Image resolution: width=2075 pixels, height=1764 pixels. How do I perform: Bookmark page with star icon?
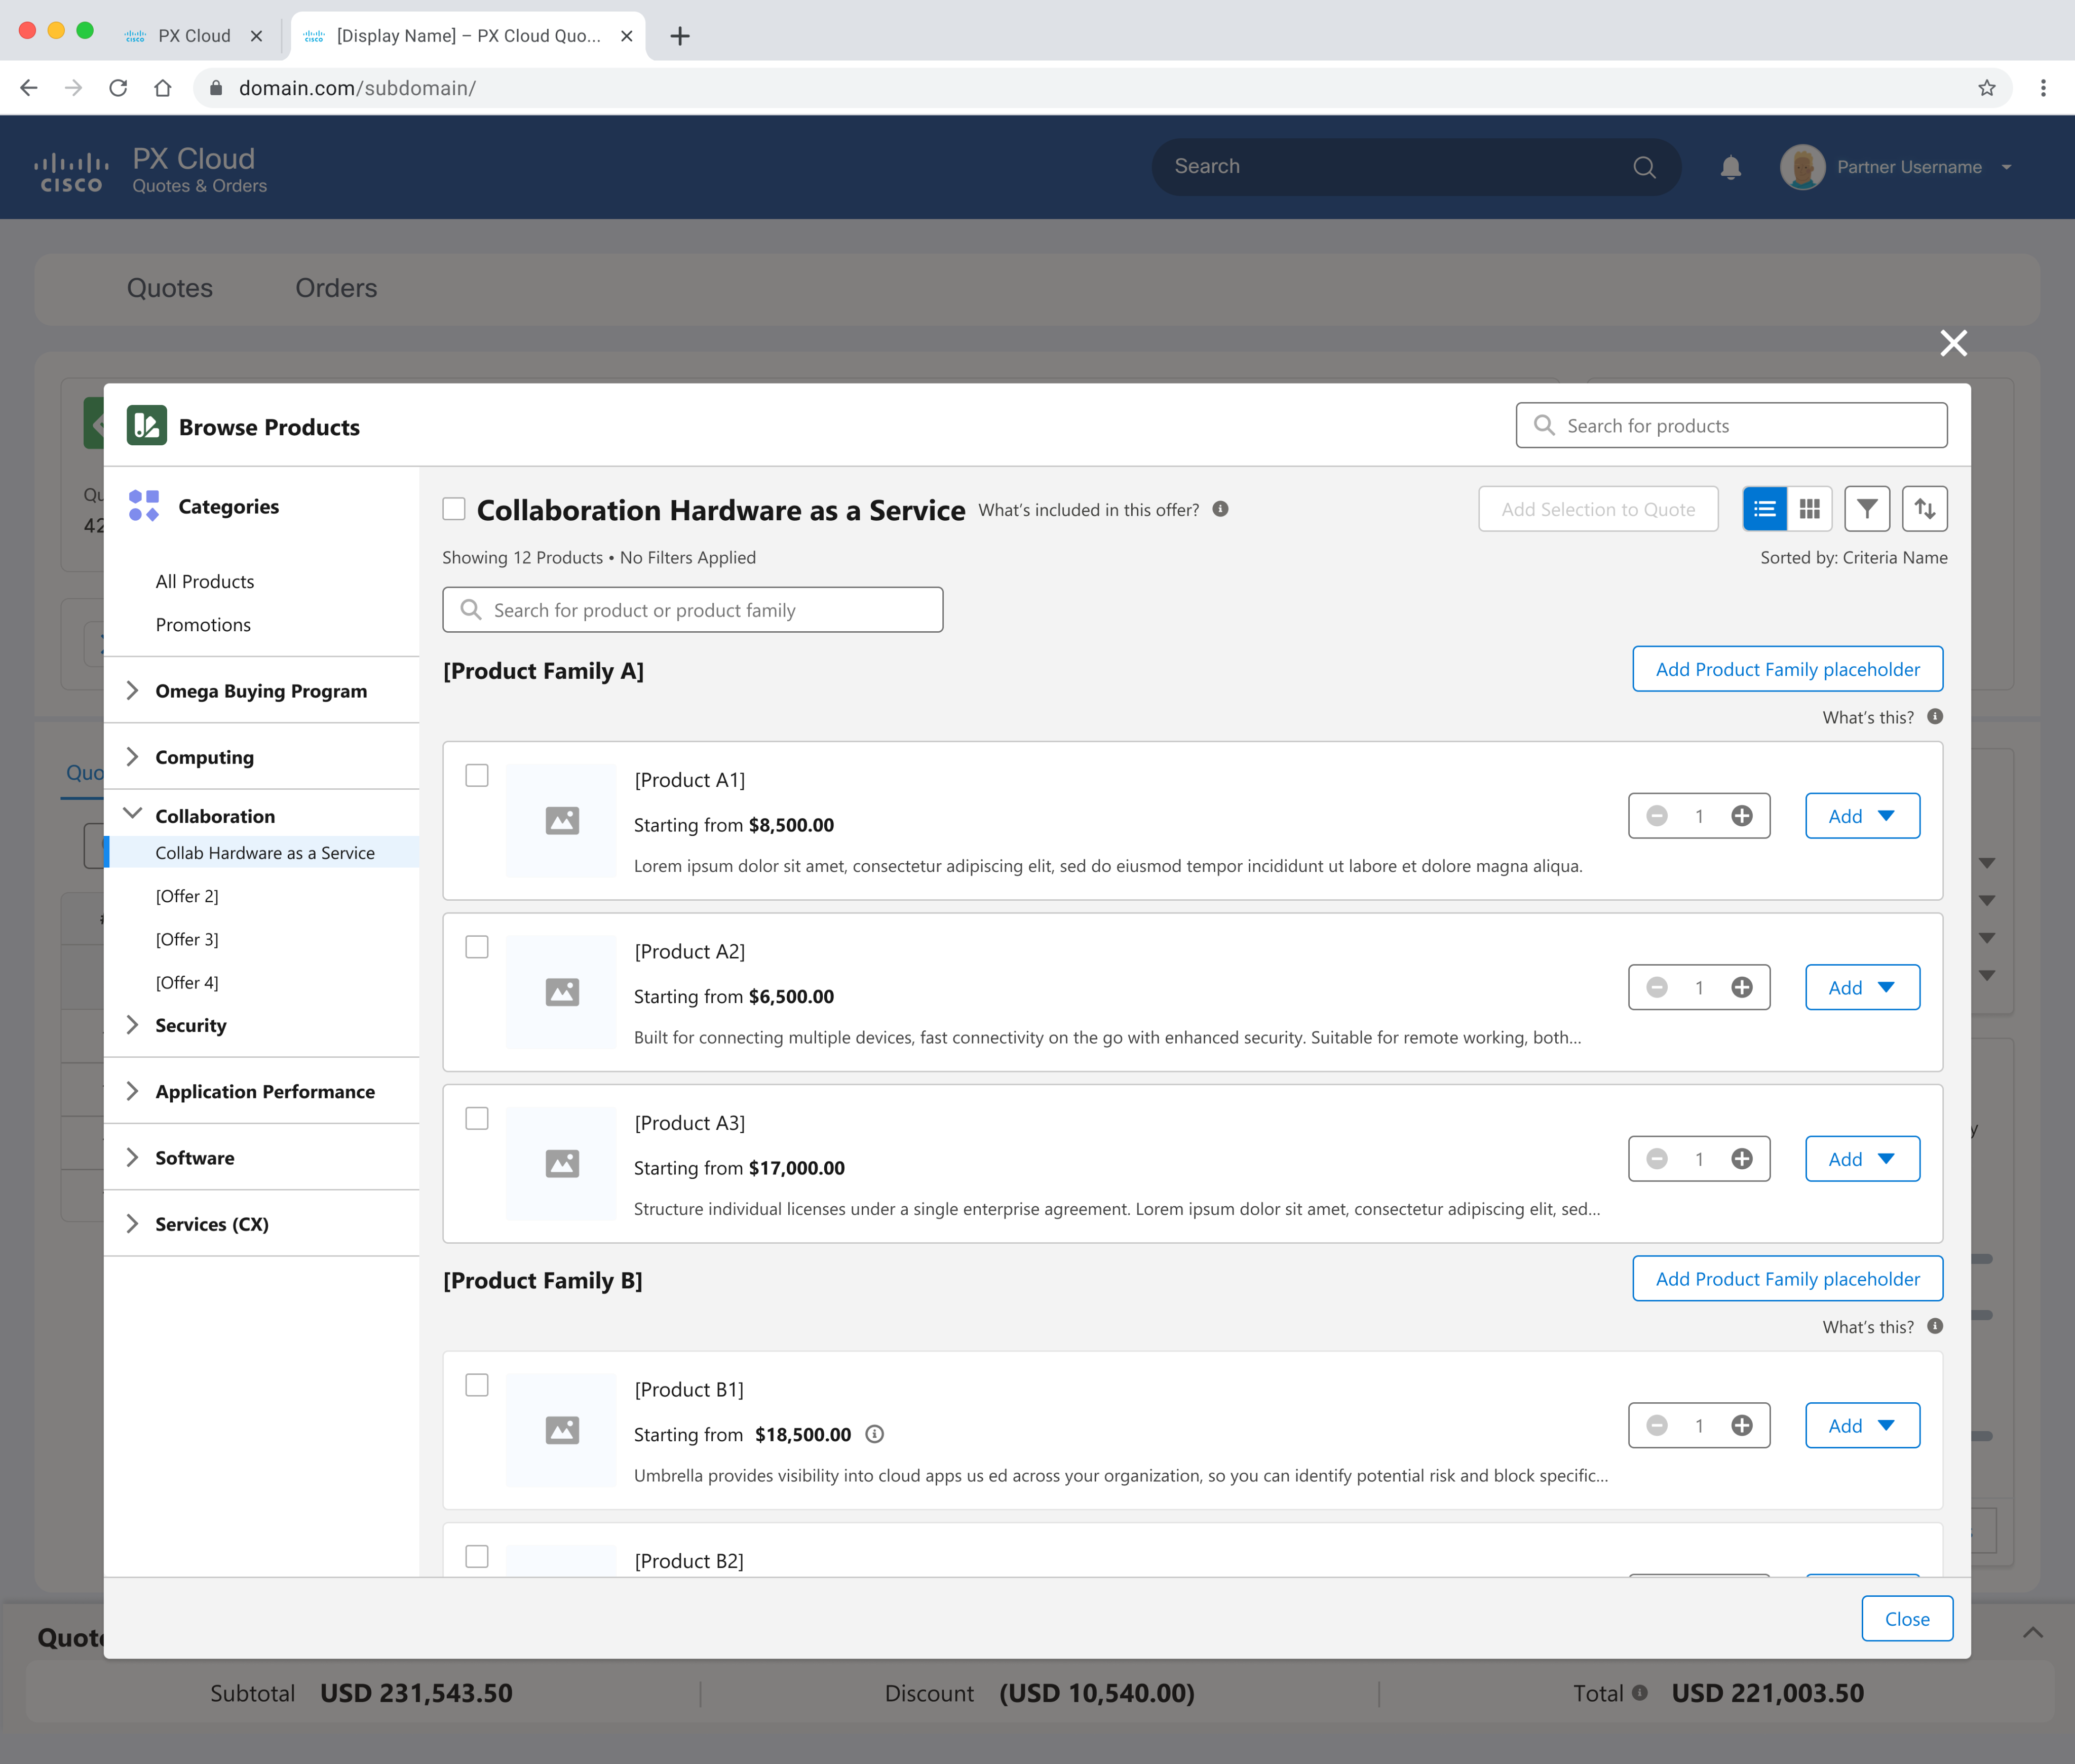tap(1986, 88)
